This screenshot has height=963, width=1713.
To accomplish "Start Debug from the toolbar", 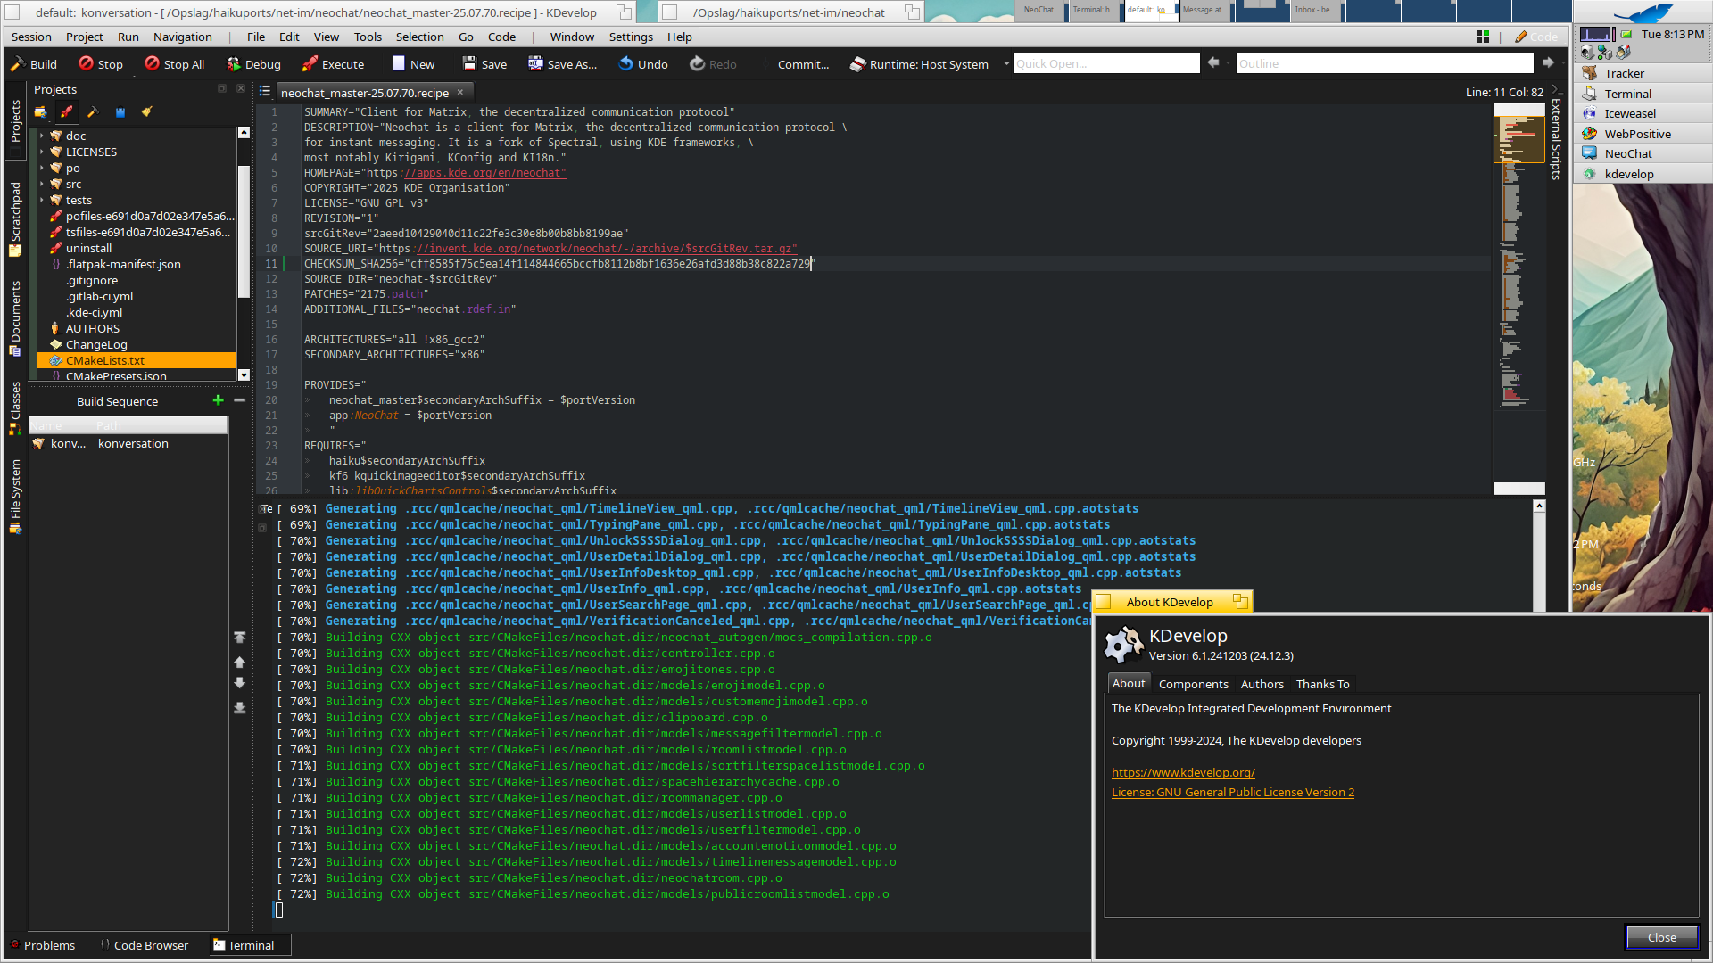I will [x=253, y=64].
